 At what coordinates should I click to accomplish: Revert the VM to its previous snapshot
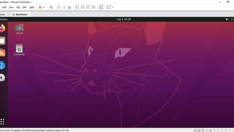click(64, 7)
